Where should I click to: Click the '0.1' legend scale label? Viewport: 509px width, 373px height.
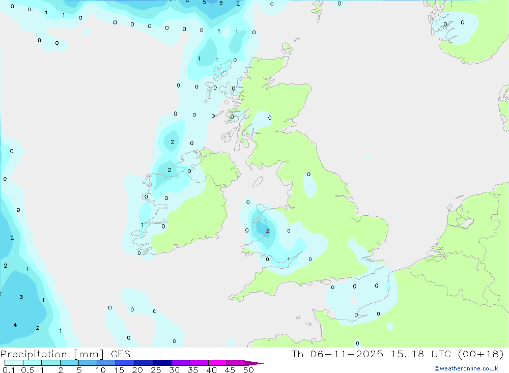[x=9, y=370]
